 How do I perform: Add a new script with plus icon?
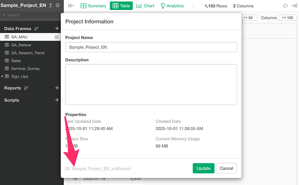(x=57, y=100)
